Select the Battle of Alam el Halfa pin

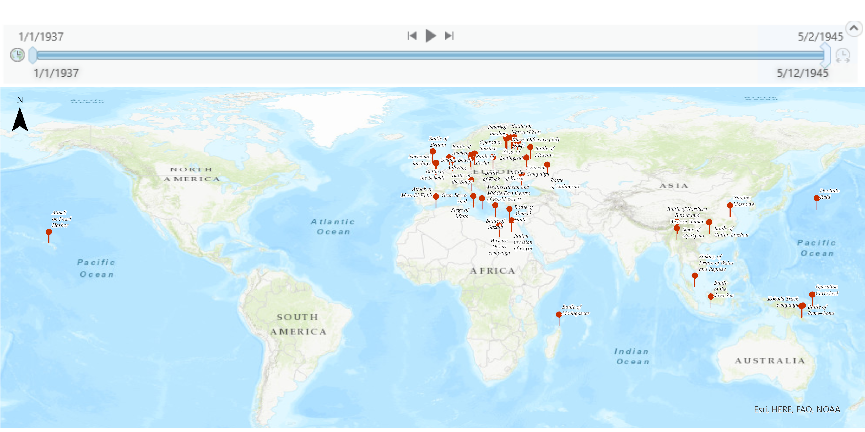pyautogui.click(x=509, y=213)
